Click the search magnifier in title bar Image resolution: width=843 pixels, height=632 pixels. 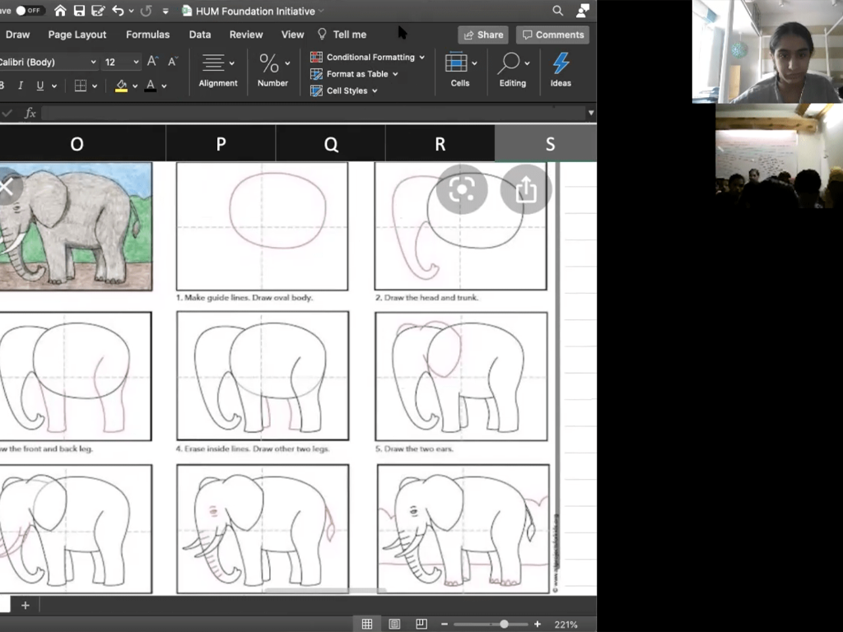(558, 11)
